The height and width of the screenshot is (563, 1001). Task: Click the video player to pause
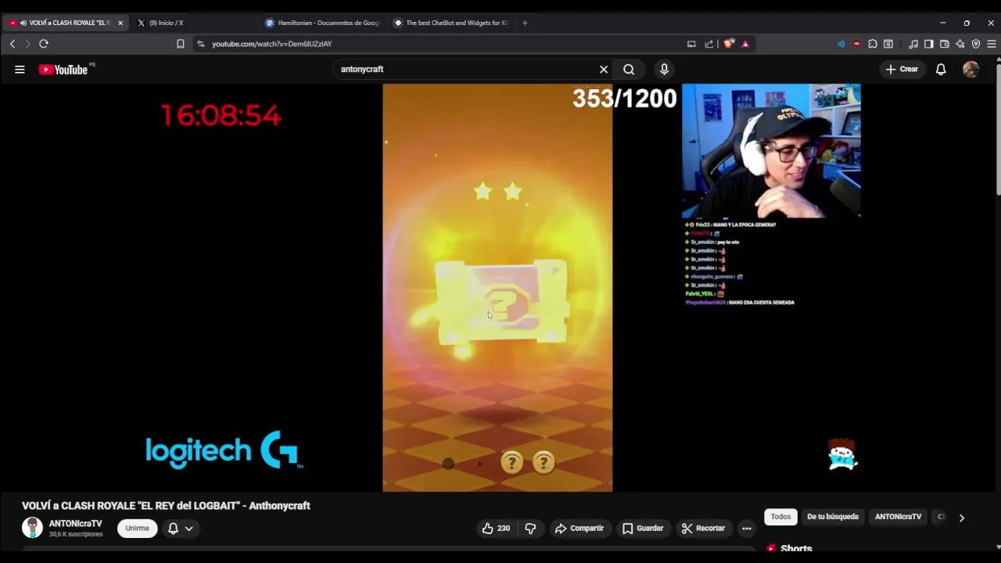pos(497,288)
